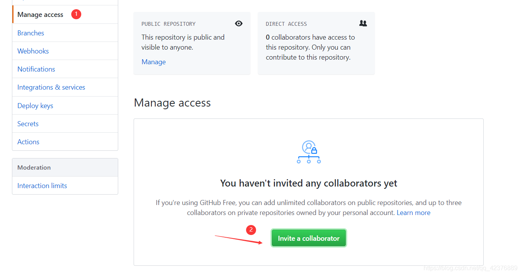This screenshot has height=275, width=521.
Task: Open the Actions settings page
Action: (x=28, y=142)
